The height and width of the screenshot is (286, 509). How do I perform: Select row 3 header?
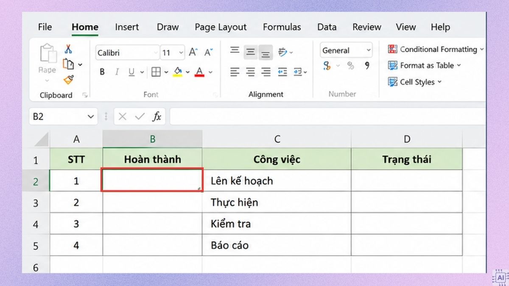36,203
